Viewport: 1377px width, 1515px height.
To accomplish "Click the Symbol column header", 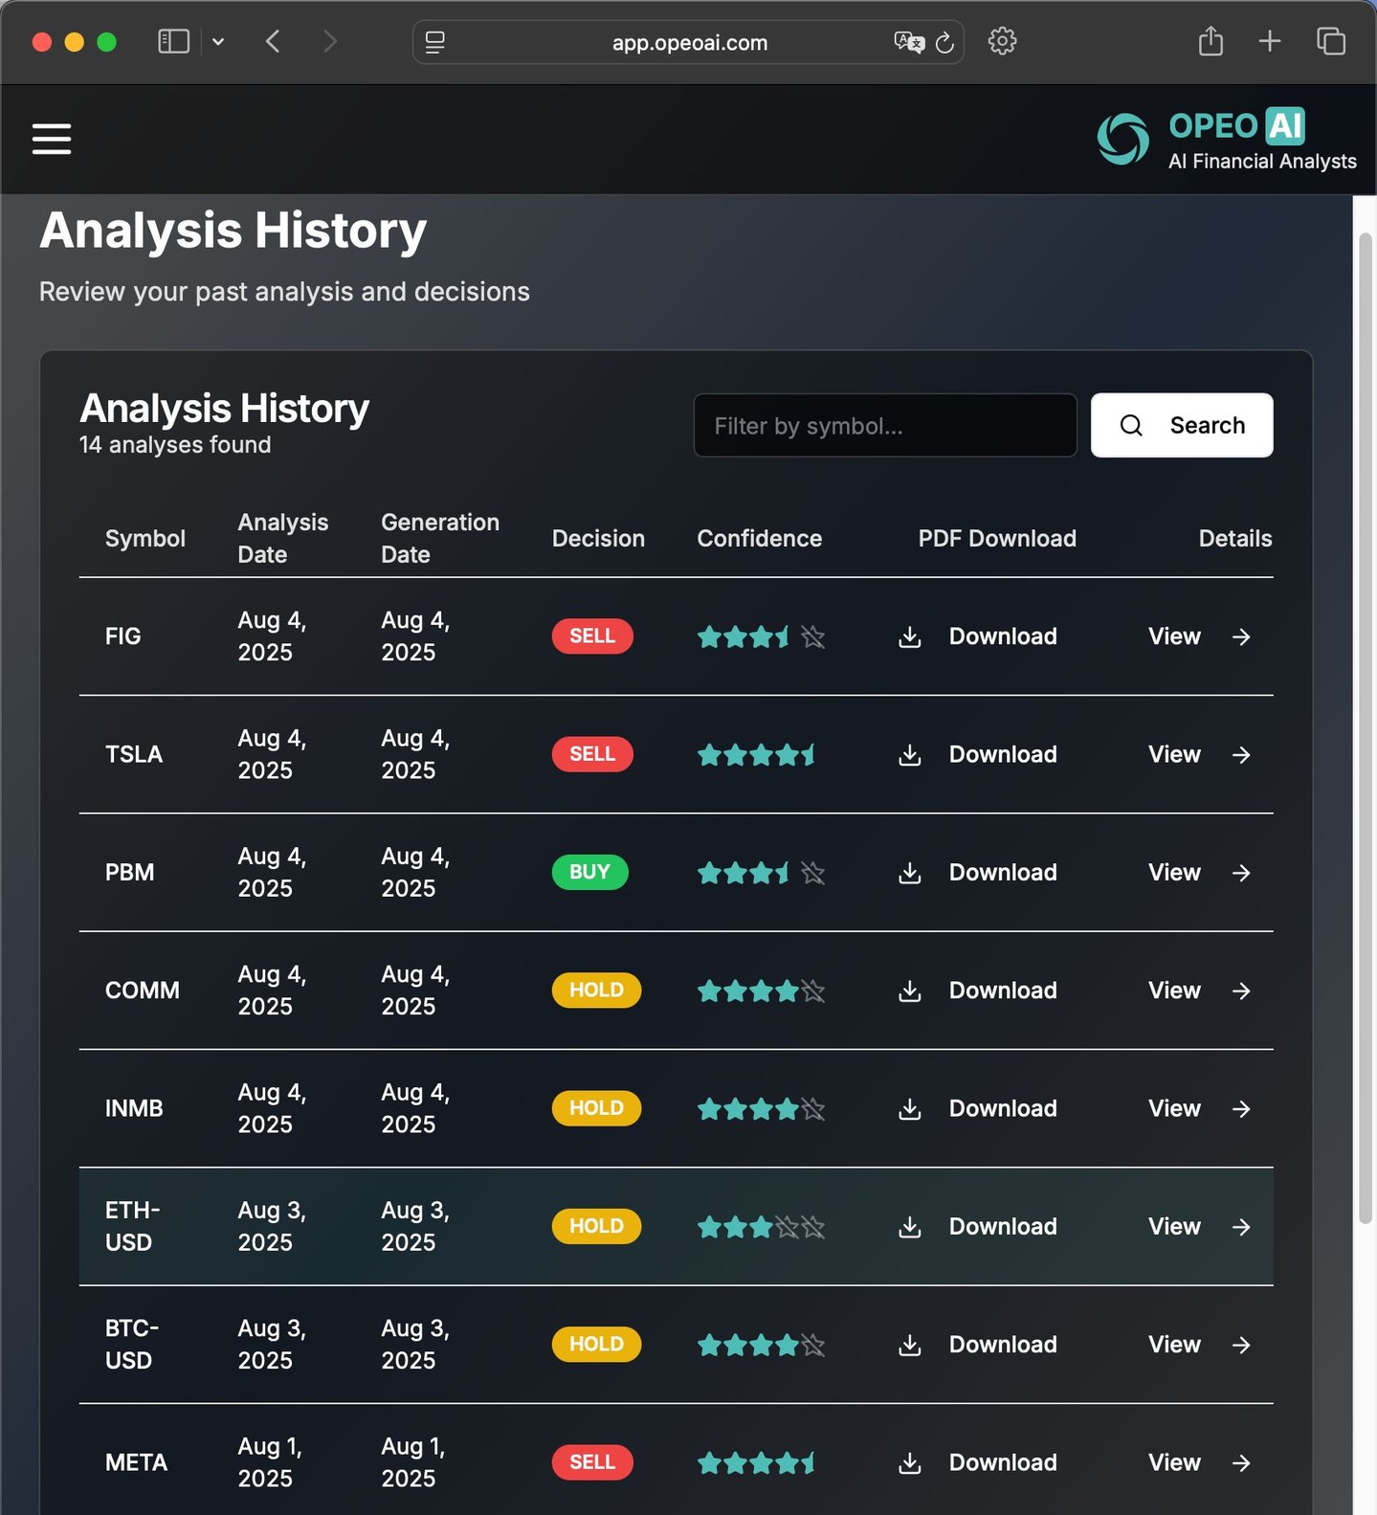I will click(x=145, y=539).
